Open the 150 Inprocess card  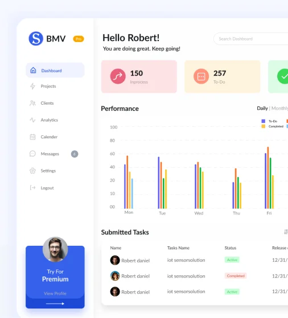[139, 76]
